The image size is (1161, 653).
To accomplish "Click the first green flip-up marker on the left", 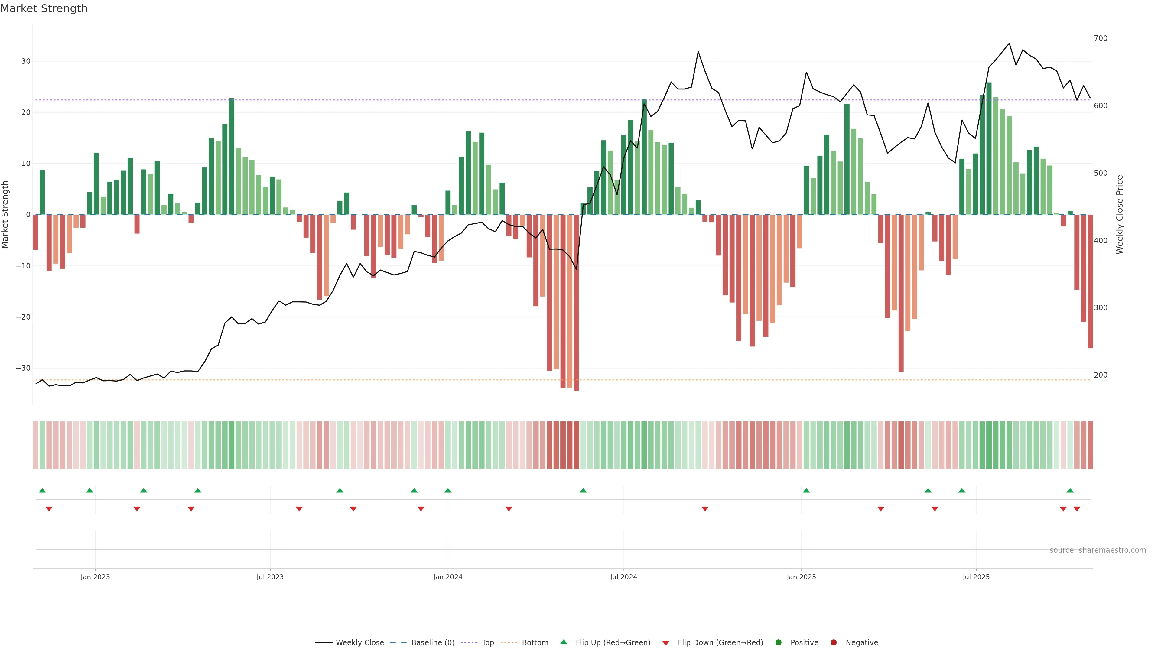I will [42, 490].
